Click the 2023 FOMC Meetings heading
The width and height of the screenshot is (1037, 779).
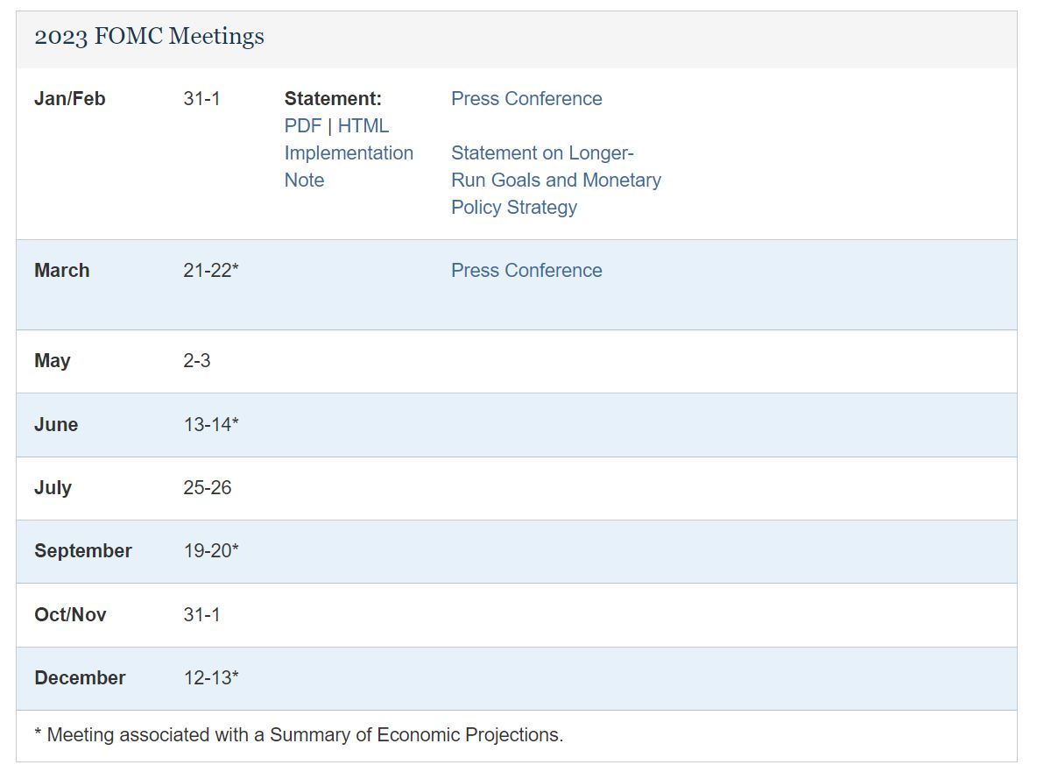[x=149, y=37]
